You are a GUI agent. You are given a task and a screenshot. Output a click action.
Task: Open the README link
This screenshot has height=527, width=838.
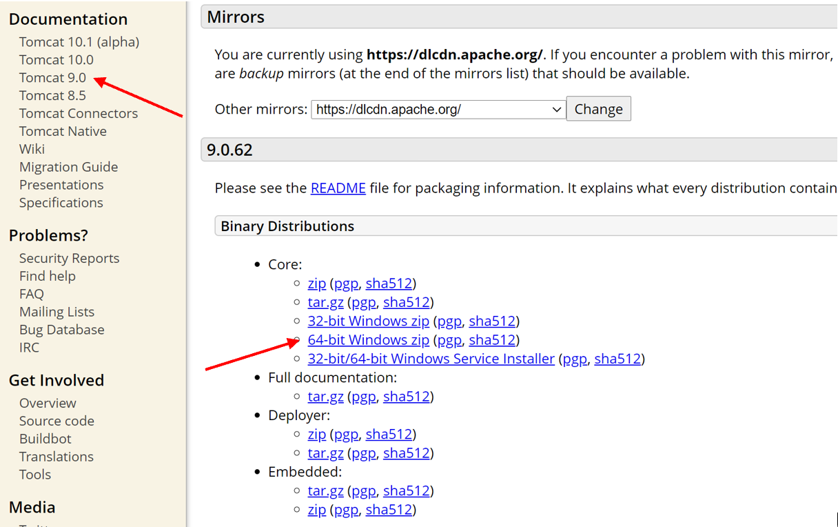[338, 188]
